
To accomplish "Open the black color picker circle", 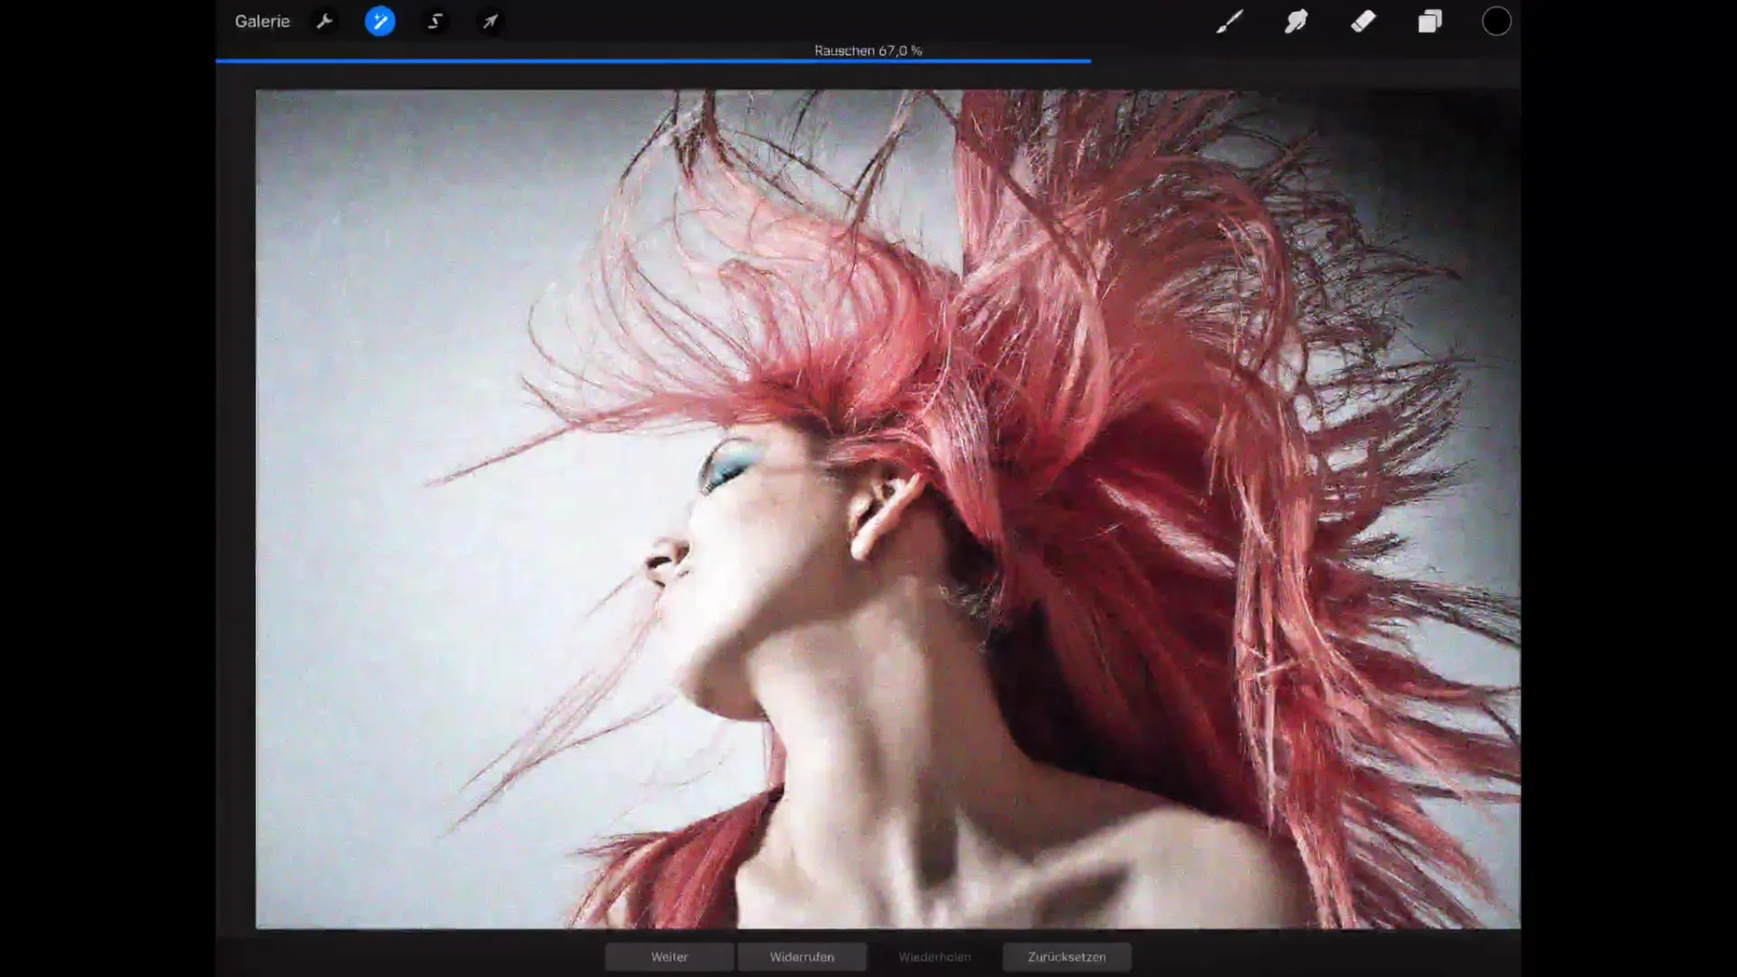I will pos(1496,21).
